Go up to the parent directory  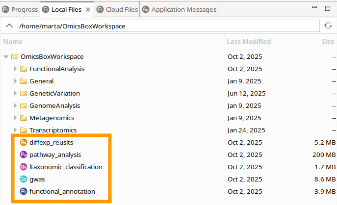(x=9, y=26)
